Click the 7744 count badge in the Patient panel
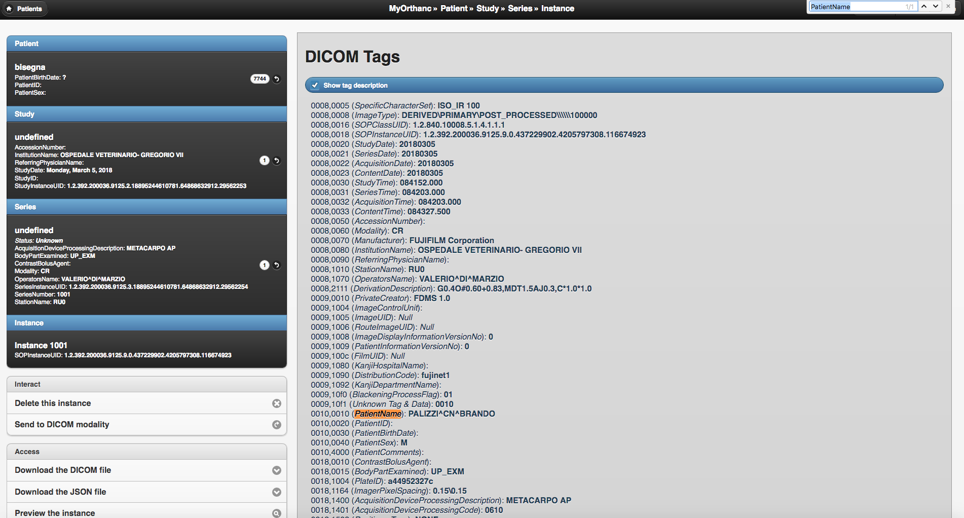The width and height of the screenshot is (964, 518). (259, 79)
